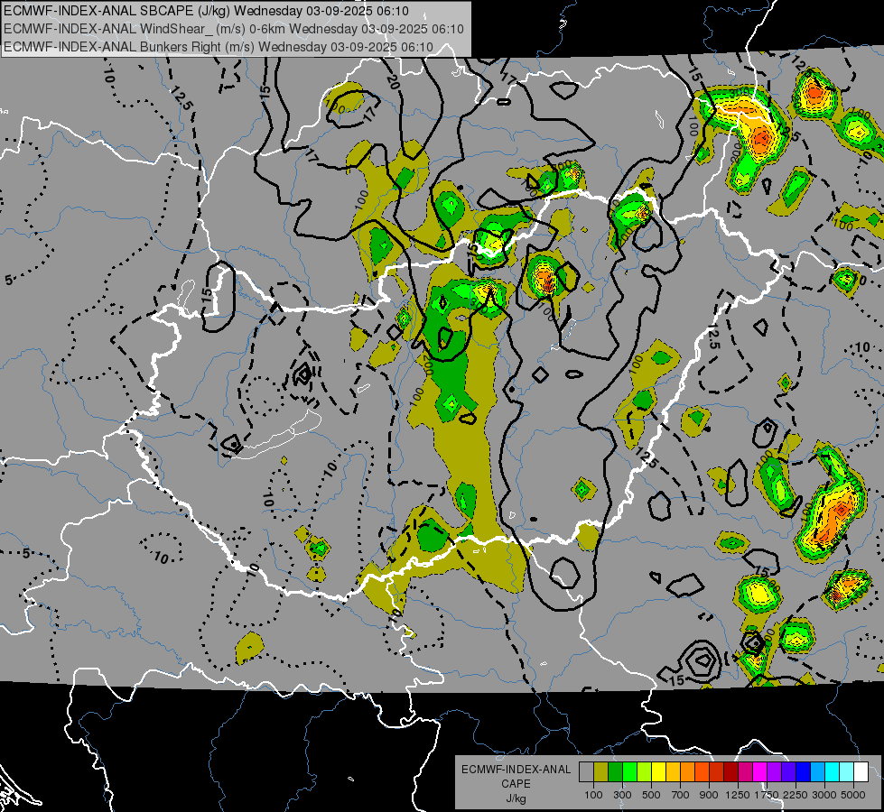Click the legend value 900
The image size is (884, 812).
[709, 795]
